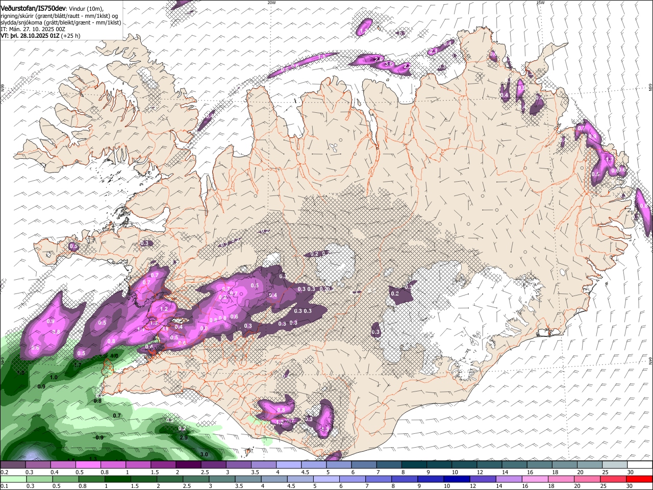Click the '3.0' rain value on the map
Screen dimensions: 653x490
(204, 454)
